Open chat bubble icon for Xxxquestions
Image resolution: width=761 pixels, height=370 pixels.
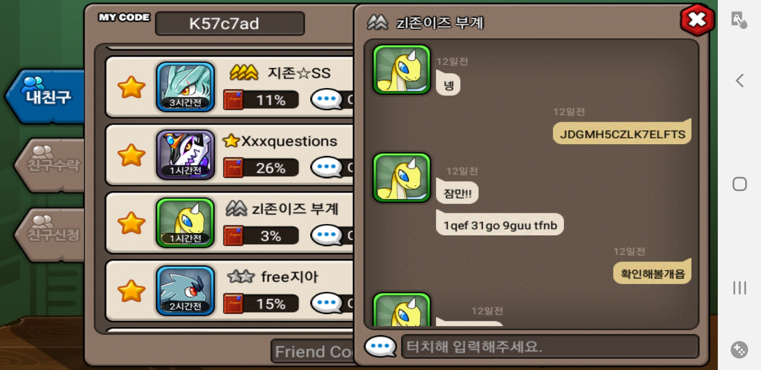click(327, 167)
